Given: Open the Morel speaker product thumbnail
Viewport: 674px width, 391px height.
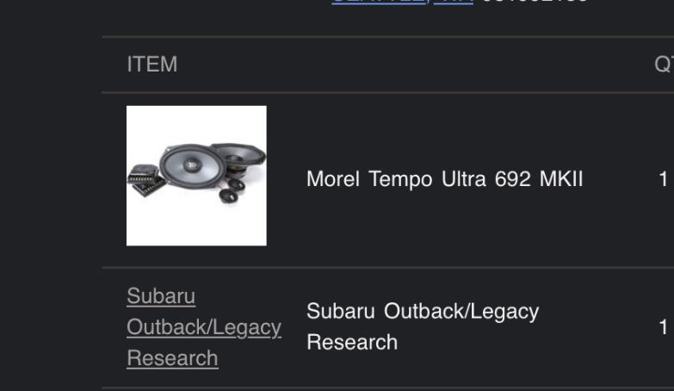Looking at the screenshot, I should (196, 176).
